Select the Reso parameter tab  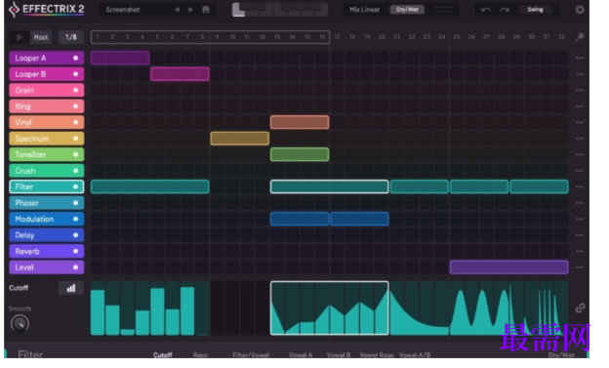200,354
